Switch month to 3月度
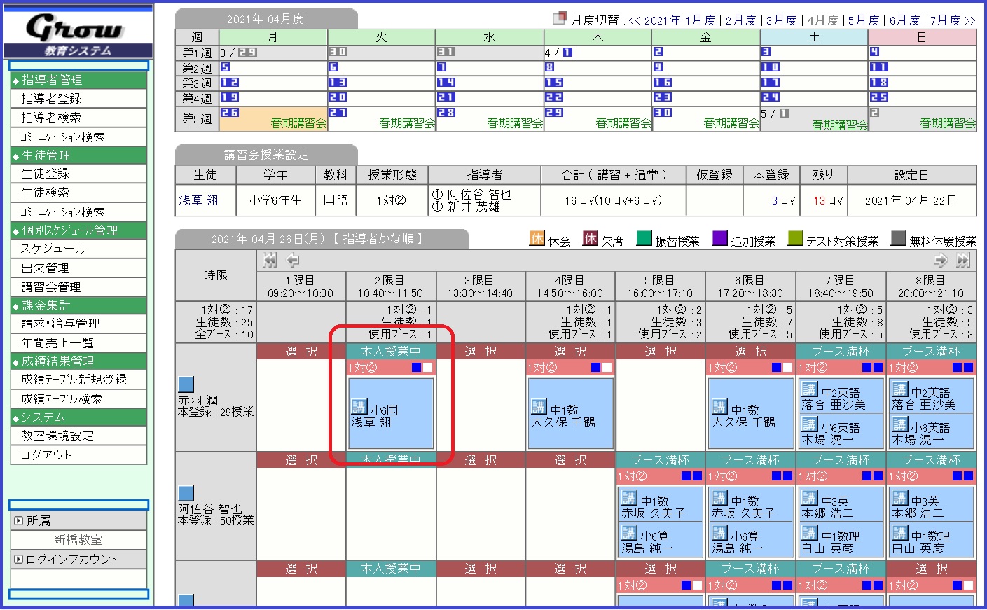This screenshot has height=610, width=987. click(782, 20)
